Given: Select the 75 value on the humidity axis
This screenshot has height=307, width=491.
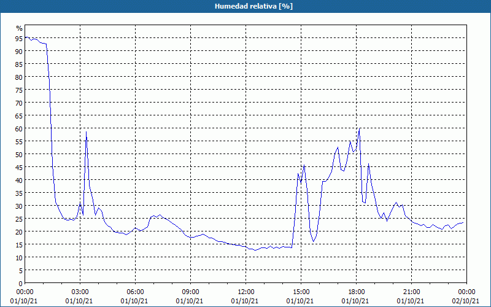Looking at the screenshot, I should pos(19,90).
